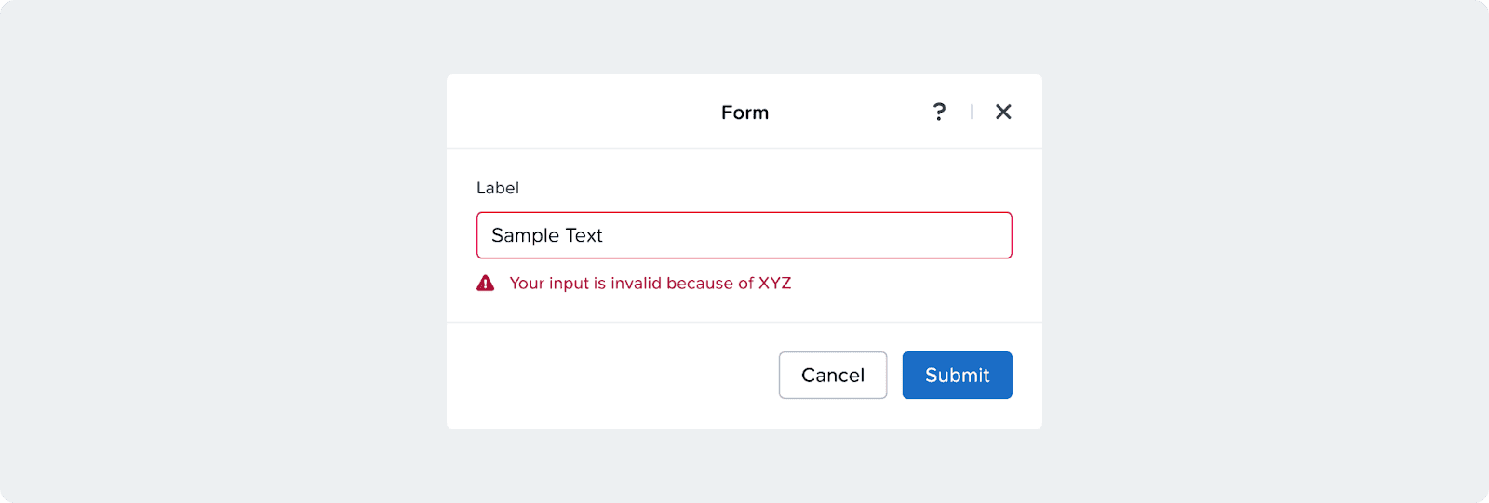The width and height of the screenshot is (1489, 503).
Task: Click the divider between help and close
Action: tap(972, 113)
